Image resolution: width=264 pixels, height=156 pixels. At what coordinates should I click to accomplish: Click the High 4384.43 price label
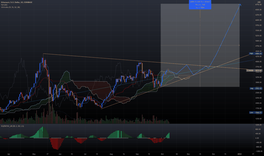(x=256, y=53)
